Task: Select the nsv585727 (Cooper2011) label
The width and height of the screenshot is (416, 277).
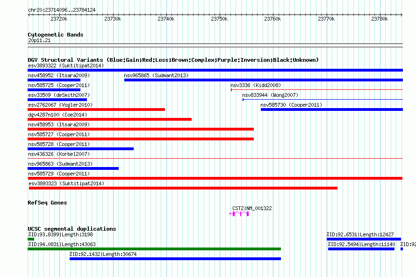Action: [59, 134]
